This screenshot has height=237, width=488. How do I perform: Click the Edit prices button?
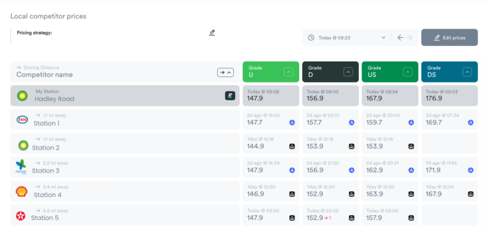[449, 37]
